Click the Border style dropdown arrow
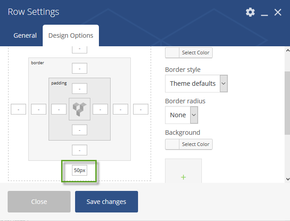Image resolution: width=290 pixels, height=221 pixels. click(x=223, y=84)
